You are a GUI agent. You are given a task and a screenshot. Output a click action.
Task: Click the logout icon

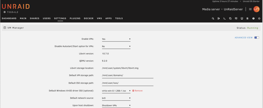pyautogui.click(x=219, y=19)
